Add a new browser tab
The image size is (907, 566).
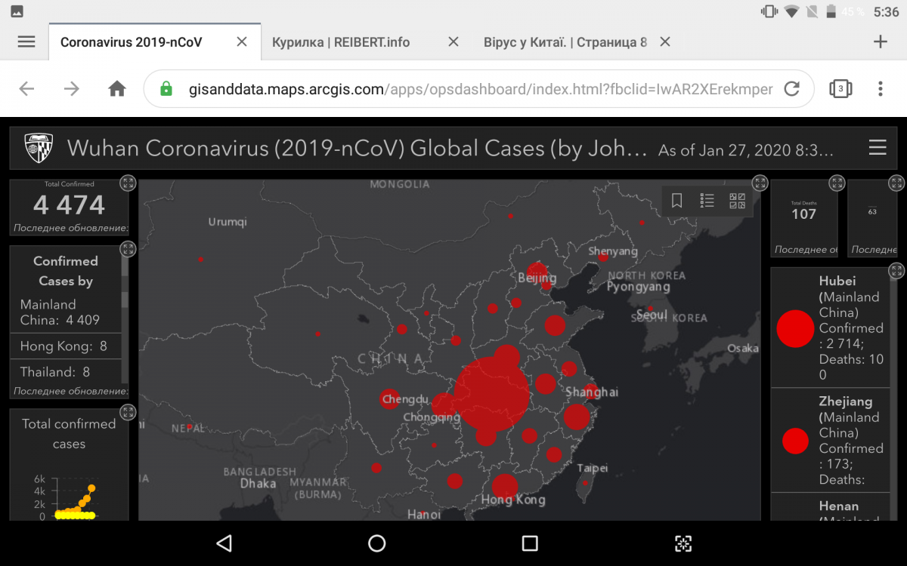pyautogui.click(x=881, y=42)
